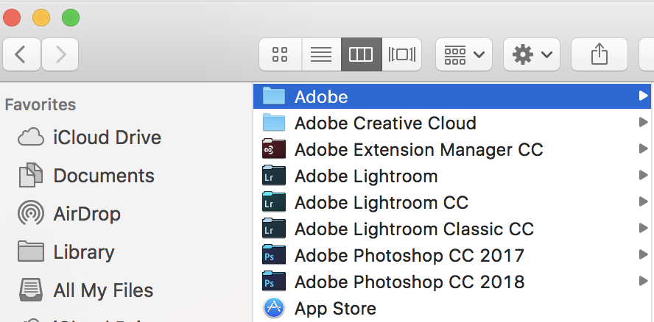Open the gear Action menu
Image resolution: width=654 pixels, height=322 pixels.
(x=532, y=54)
